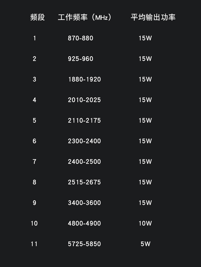Select the 2400-2500 frequency range
The height and width of the screenshot is (267, 201).
tap(84, 162)
